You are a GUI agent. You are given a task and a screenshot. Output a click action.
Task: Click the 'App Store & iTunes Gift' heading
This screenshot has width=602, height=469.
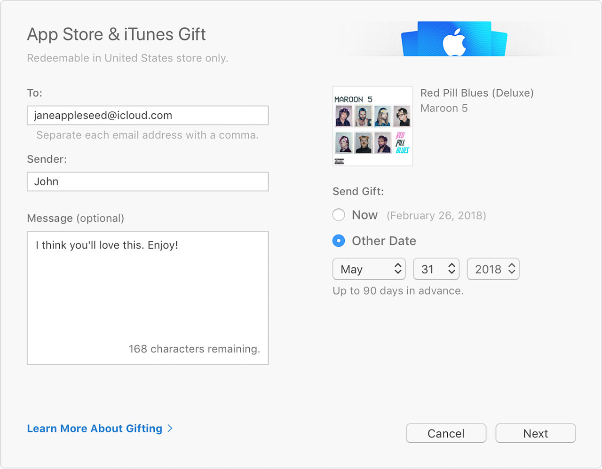tap(116, 34)
